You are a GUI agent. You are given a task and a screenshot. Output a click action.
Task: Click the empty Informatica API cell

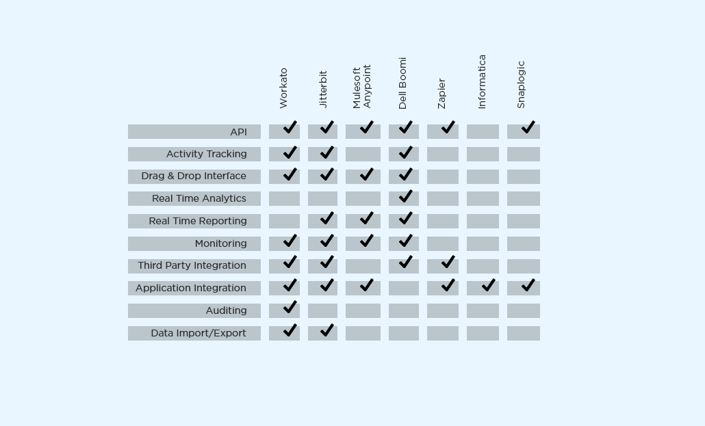(x=483, y=132)
